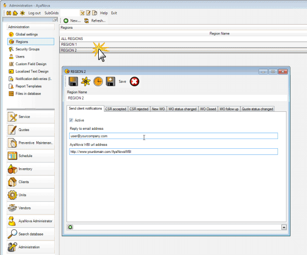The image size is (307, 255).
Task: Click the Region Name column header
Action: [220, 33]
